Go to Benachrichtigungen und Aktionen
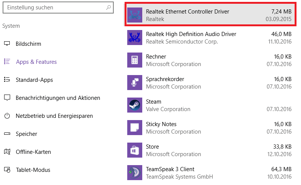 (57, 98)
